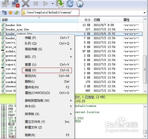Click the file list scrollbar up arrow

145,19
